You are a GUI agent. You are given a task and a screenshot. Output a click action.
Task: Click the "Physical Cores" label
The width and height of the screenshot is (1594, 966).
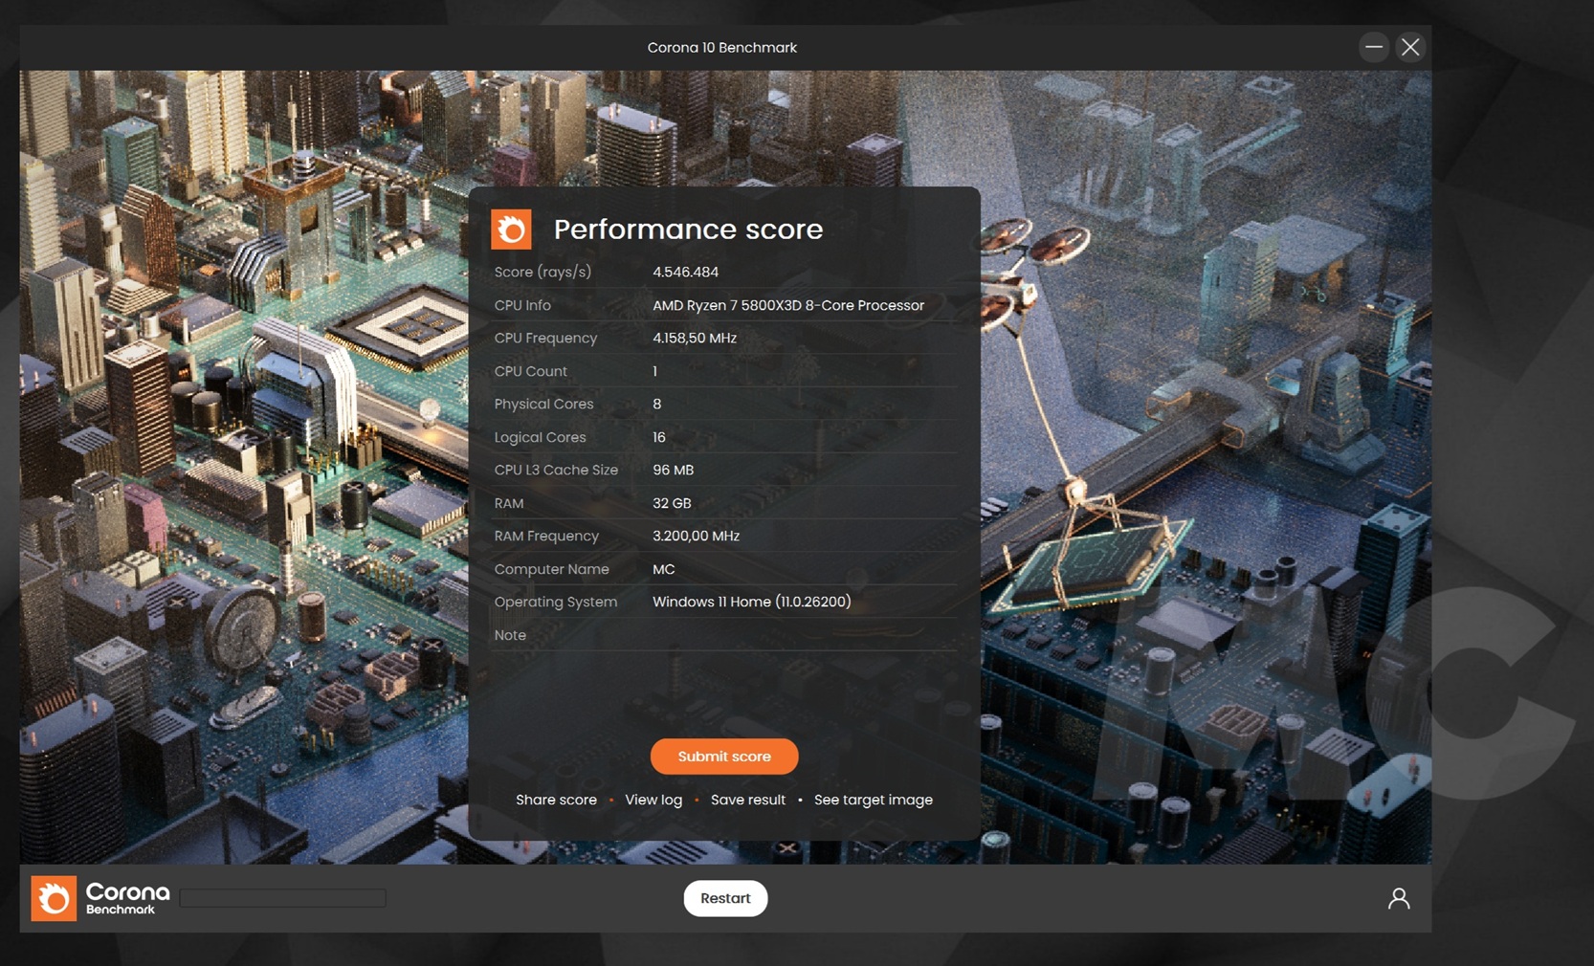(x=543, y=404)
